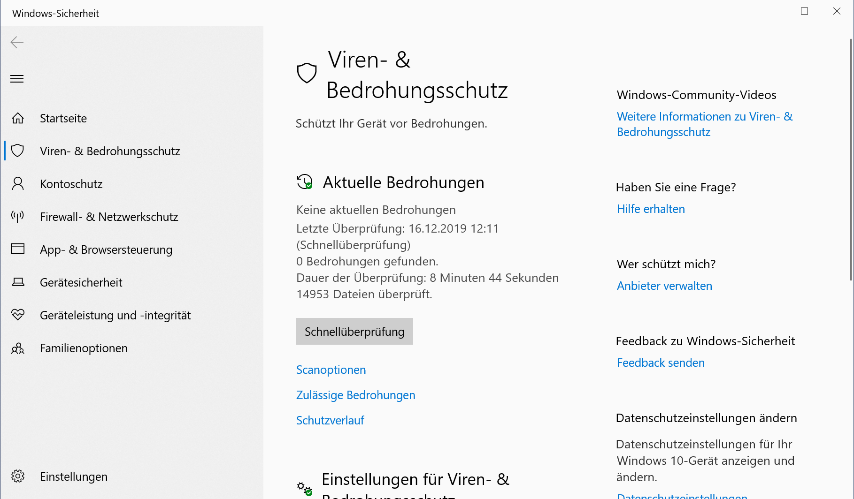Viewport: 854px width, 499px height.
Task: Go to Startseite in sidebar
Action: 63,118
